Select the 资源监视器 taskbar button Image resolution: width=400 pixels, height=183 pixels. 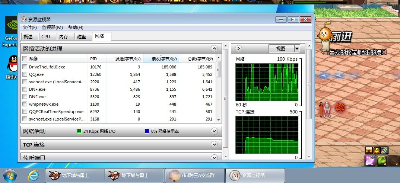tap(255, 176)
